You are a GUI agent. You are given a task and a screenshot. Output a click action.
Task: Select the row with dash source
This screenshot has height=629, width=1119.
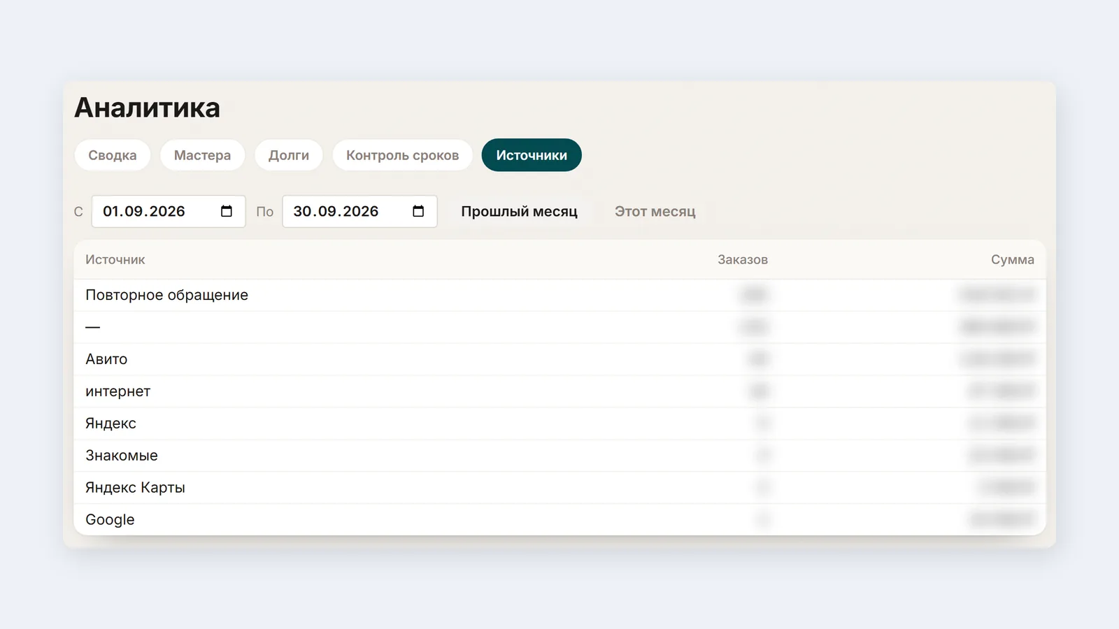click(x=559, y=327)
